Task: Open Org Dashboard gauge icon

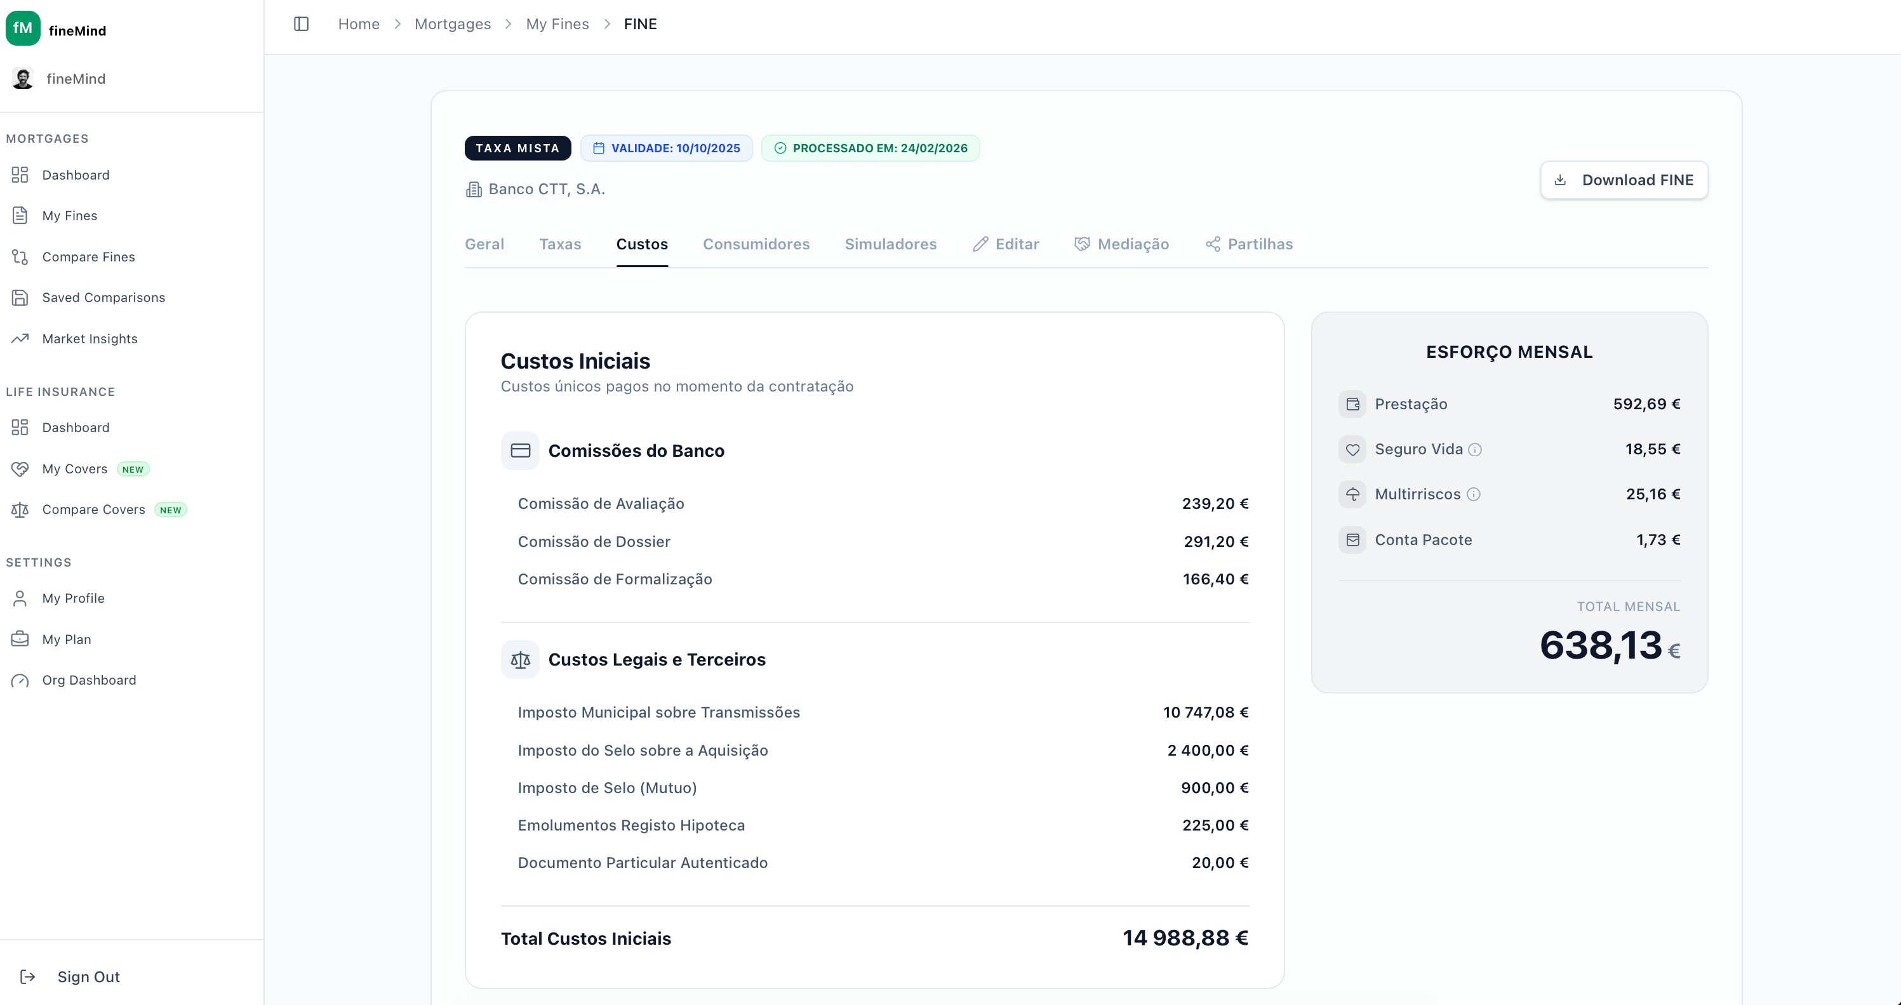Action: coord(20,680)
